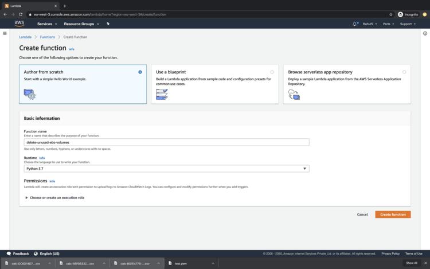Select Use a blueprint option
Image resolution: width=430 pixels, height=269 pixels.
272,72
